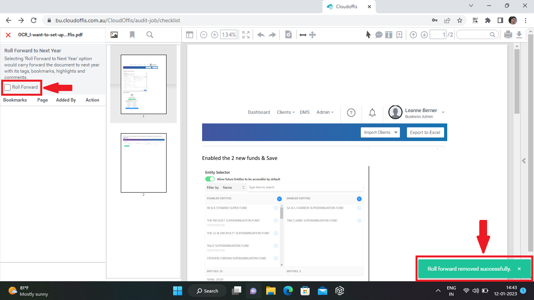Open Chrome tab search dropdown

coord(471,6)
